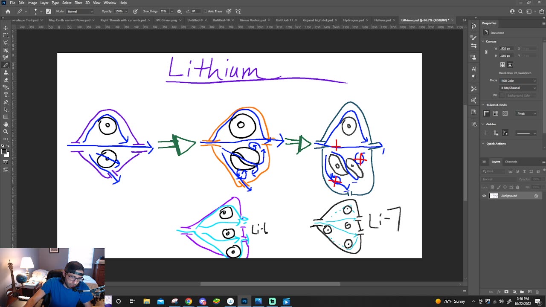Click create new layer icon
This screenshot has width=546, height=307.
[x=530, y=292]
